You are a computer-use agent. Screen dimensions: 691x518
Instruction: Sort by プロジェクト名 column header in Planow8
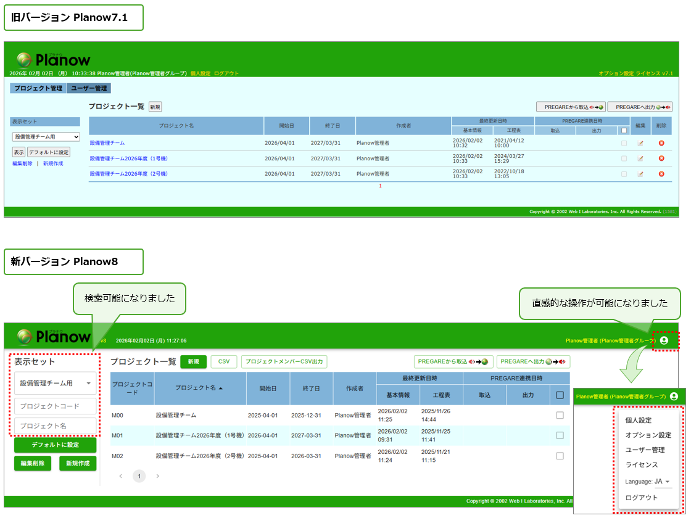[x=196, y=388]
